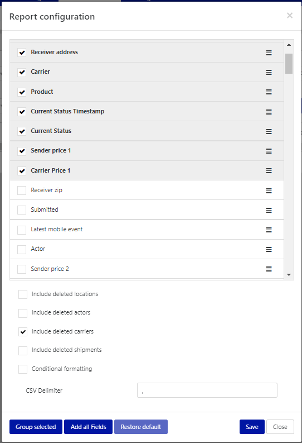Click handle icon next to Sender price 2
This screenshot has height=443, width=302.
[269, 269]
